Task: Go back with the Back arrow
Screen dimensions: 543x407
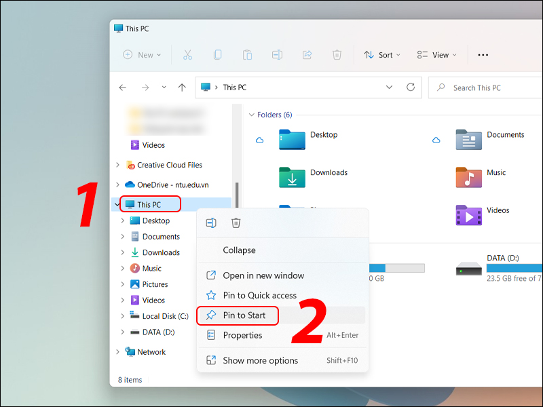Action: pyautogui.click(x=122, y=88)
